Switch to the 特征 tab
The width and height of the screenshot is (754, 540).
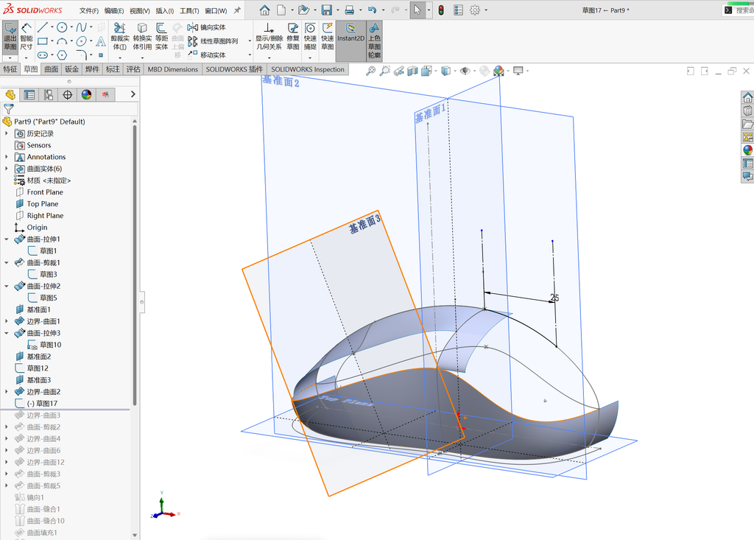pos(10,69)
